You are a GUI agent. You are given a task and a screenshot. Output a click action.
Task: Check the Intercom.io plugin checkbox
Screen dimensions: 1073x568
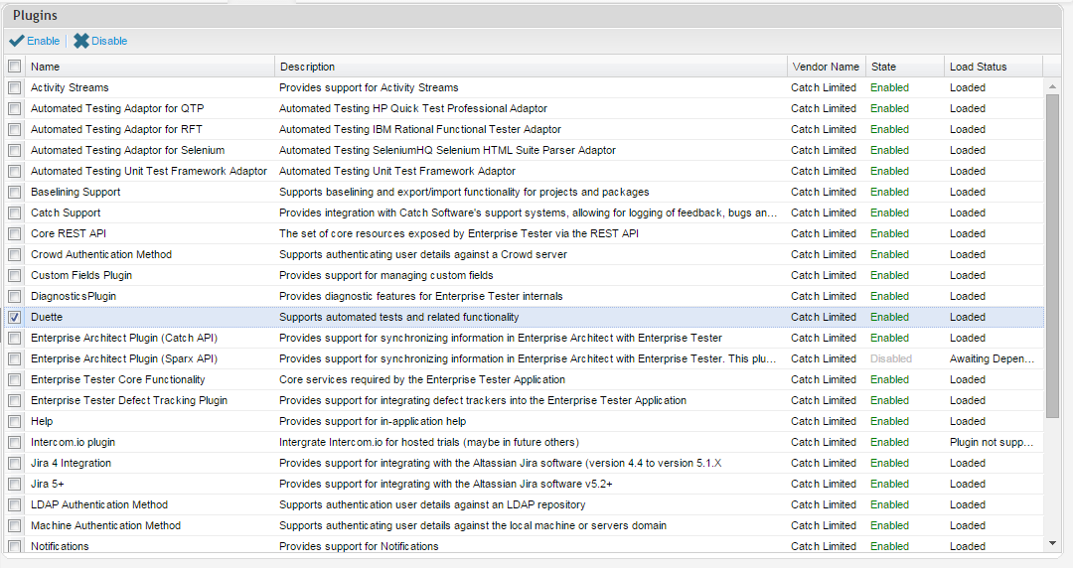[14, 443]
